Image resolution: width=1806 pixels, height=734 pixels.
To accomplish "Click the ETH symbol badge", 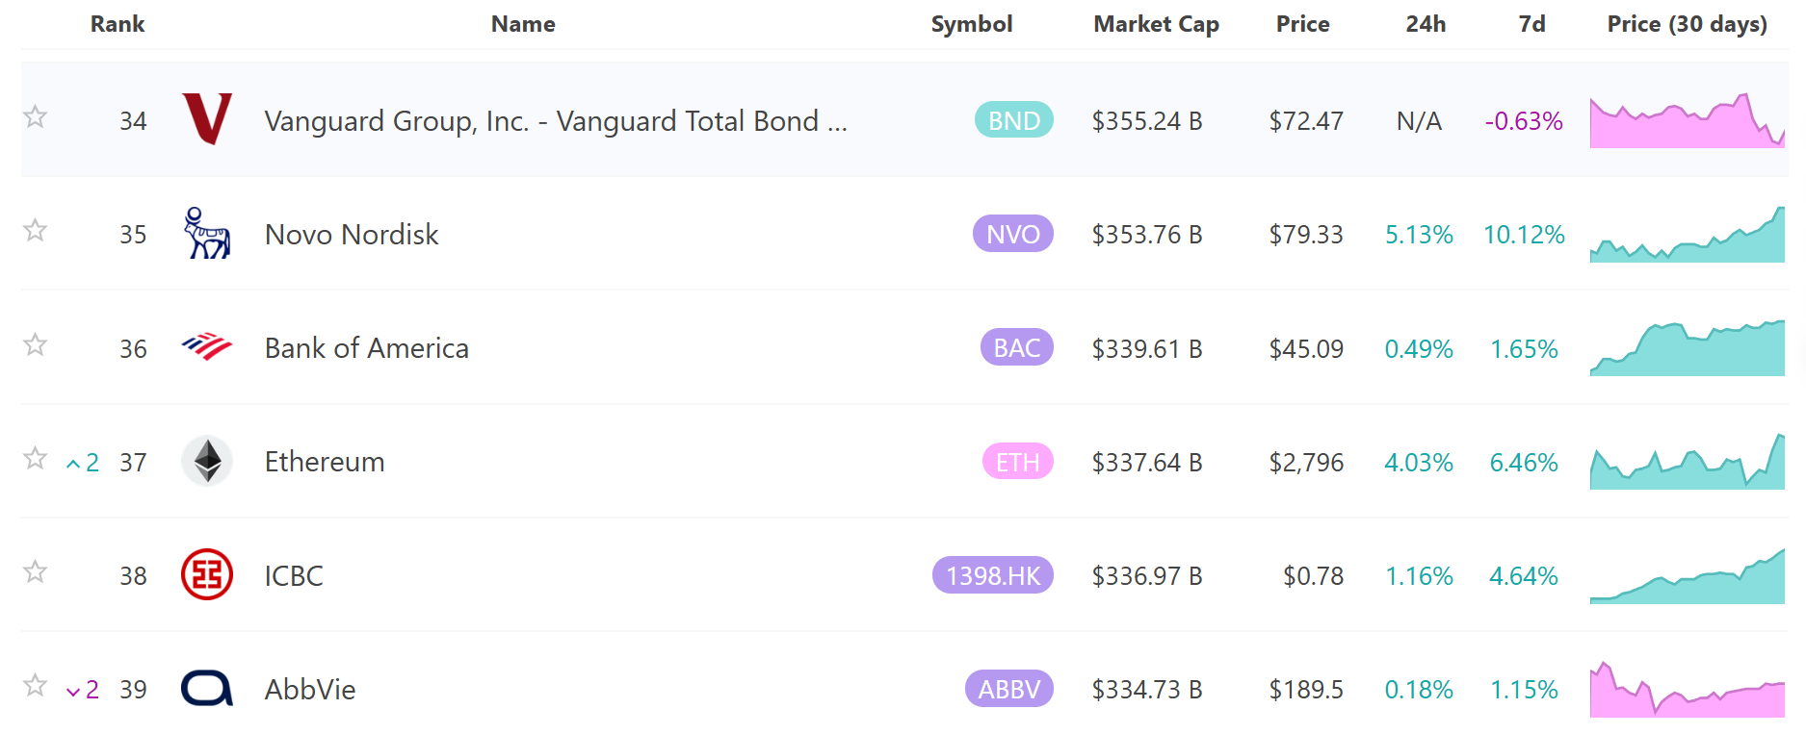I will (1018, 461).
